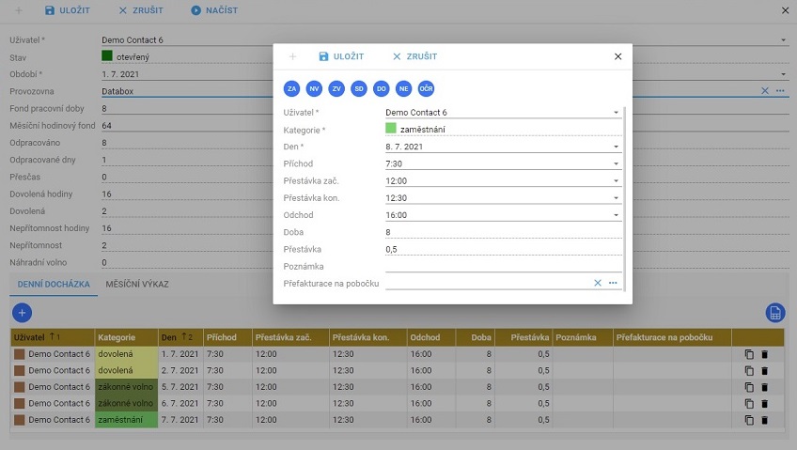Delete the 7. 7. 2021 zaměstnání row
This screenshot has width=797, height=450.
point(764,419)
